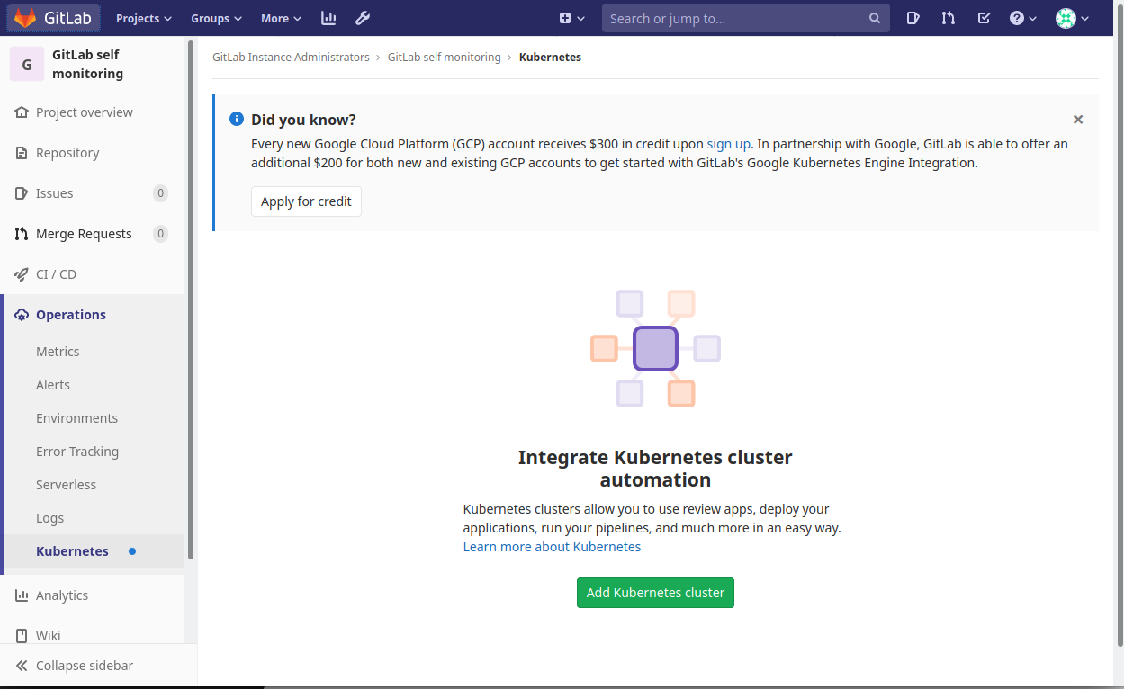Dismiss the Did you know banner
1124x689 pixels.
1078,120
